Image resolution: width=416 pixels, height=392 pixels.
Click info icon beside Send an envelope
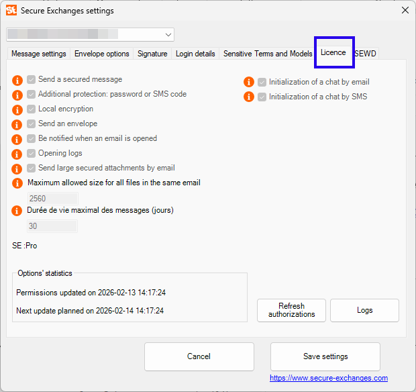coord(17,124)
